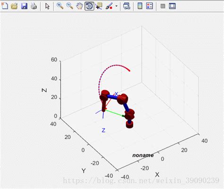
Task: Select the Edit Plot arrow tool
Action: pyautogui.click(x=47, y=6)
